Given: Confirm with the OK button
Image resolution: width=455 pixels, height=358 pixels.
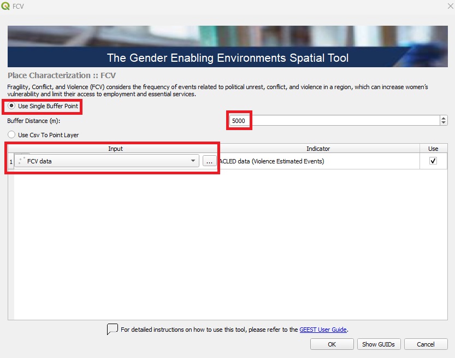Looking at the screenshot, I should tap(332, 344).
